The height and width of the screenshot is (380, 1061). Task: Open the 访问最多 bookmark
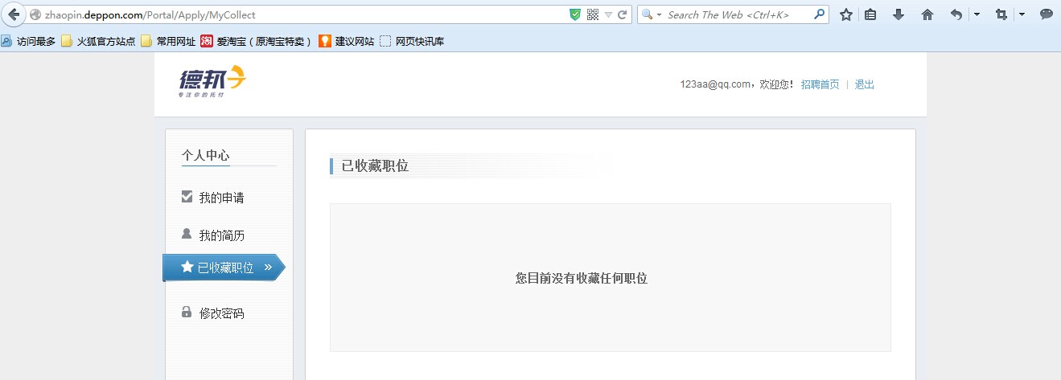(x=28, y=41)
